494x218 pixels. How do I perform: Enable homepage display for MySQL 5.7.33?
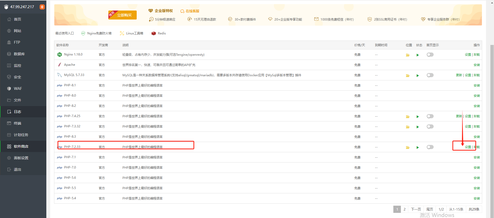pos(430,75)
